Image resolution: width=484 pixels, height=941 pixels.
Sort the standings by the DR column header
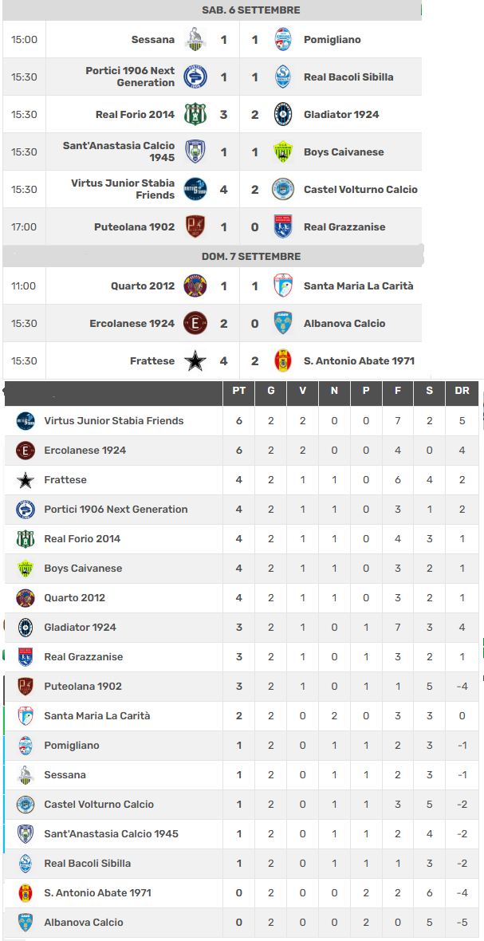coord(462,391)
